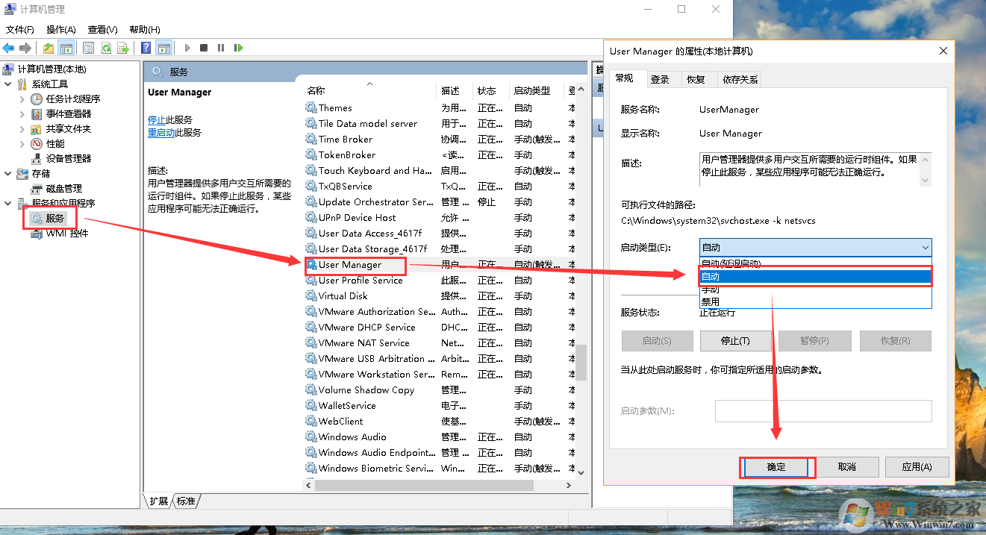Click the 启动参数 input field
Image resolution: width=986 pixels, height=535 pixels.
coord(823,411)
